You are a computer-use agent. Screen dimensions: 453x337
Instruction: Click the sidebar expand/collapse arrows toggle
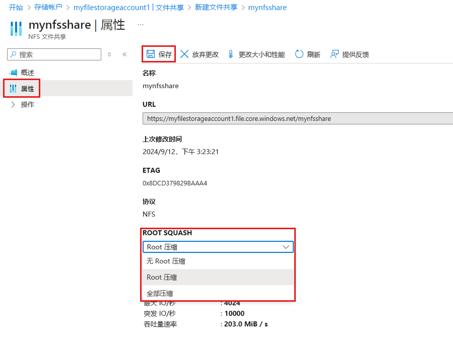click(x=109, y=54)
